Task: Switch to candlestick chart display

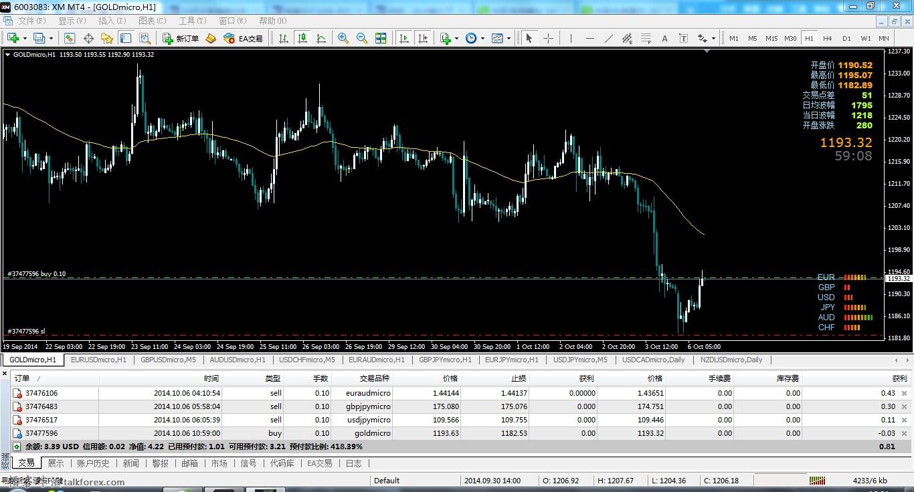Action: [302, 38]
